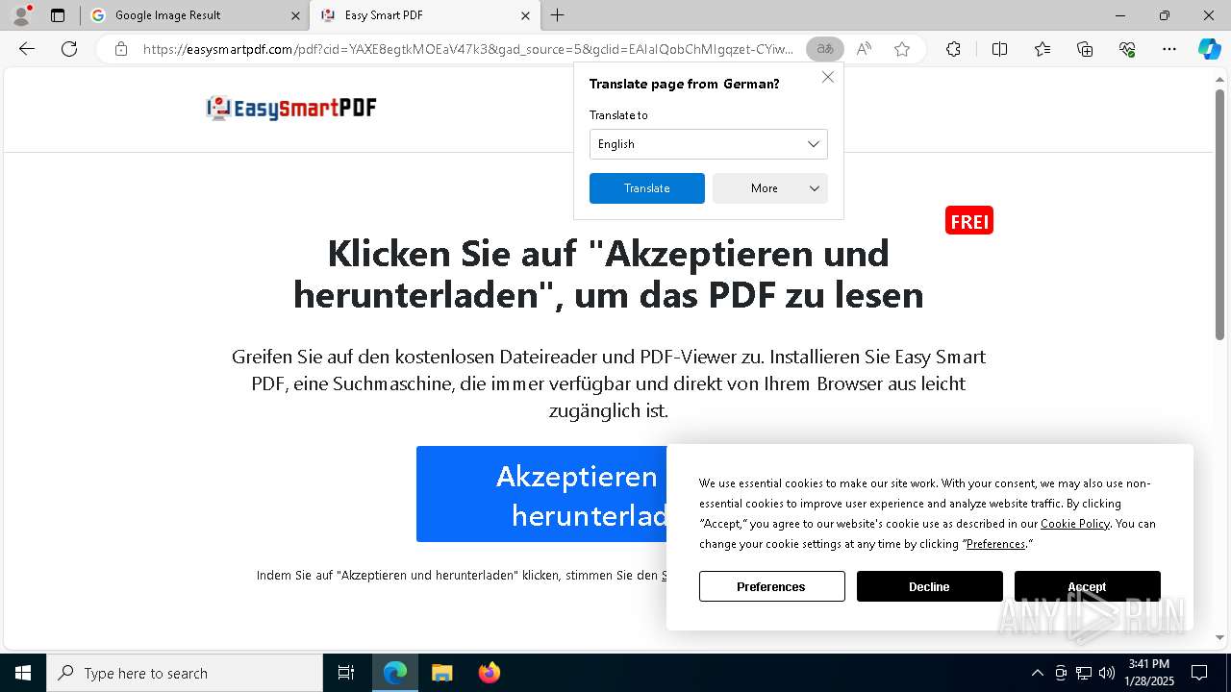Click the red FREI badge

coord(969,221)
